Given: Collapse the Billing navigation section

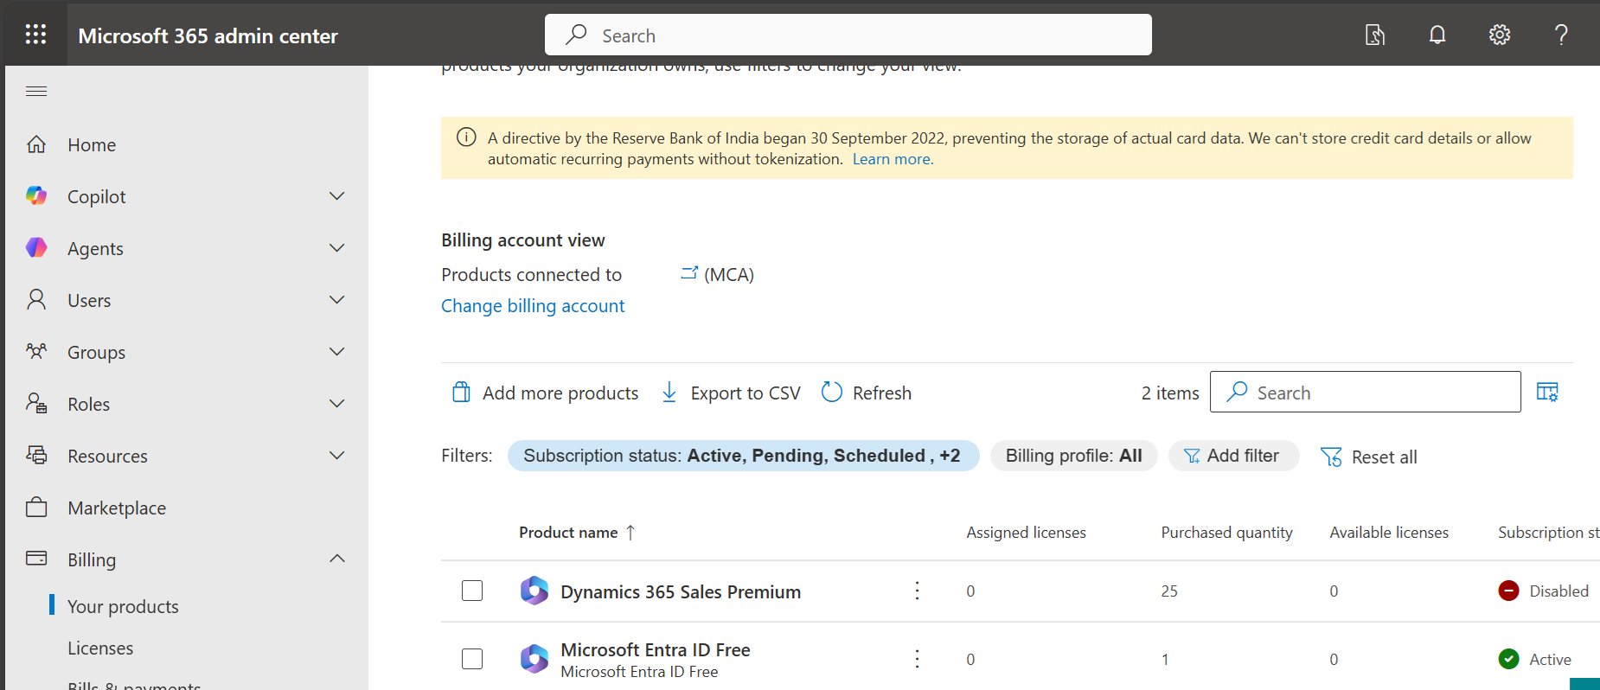Looking at the screenshot, I should [337, 559].
